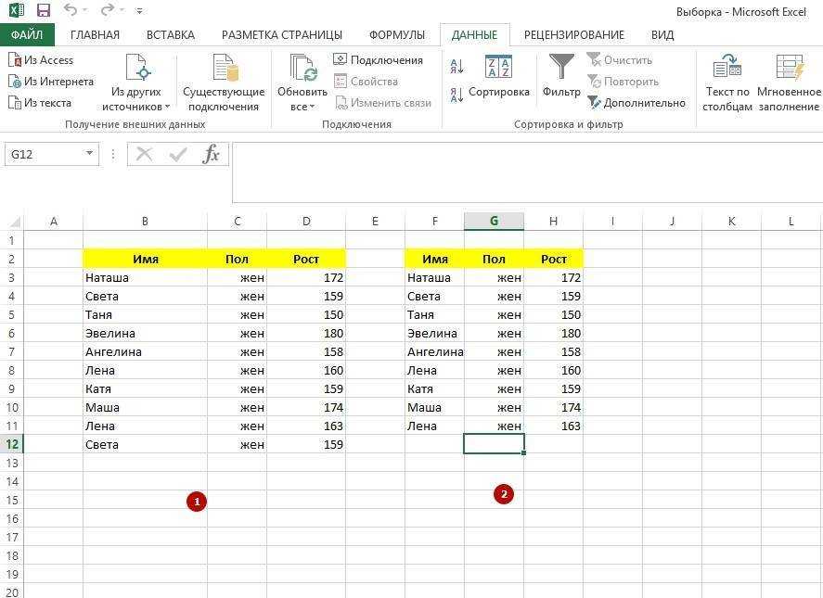Select cell D6 with value 180

point(306,333)
